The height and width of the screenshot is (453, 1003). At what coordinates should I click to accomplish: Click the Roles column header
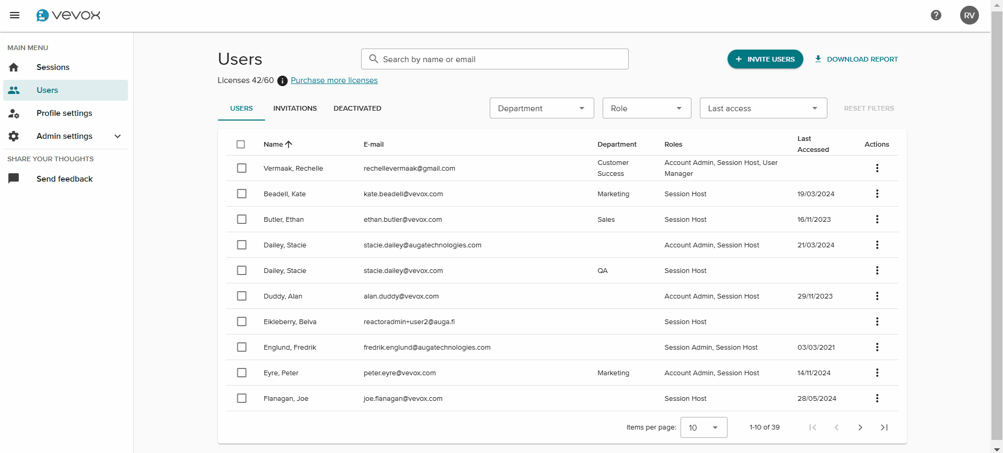(673, 144)
